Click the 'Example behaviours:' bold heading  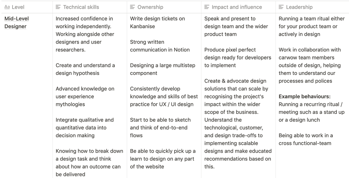coord(304,96)
